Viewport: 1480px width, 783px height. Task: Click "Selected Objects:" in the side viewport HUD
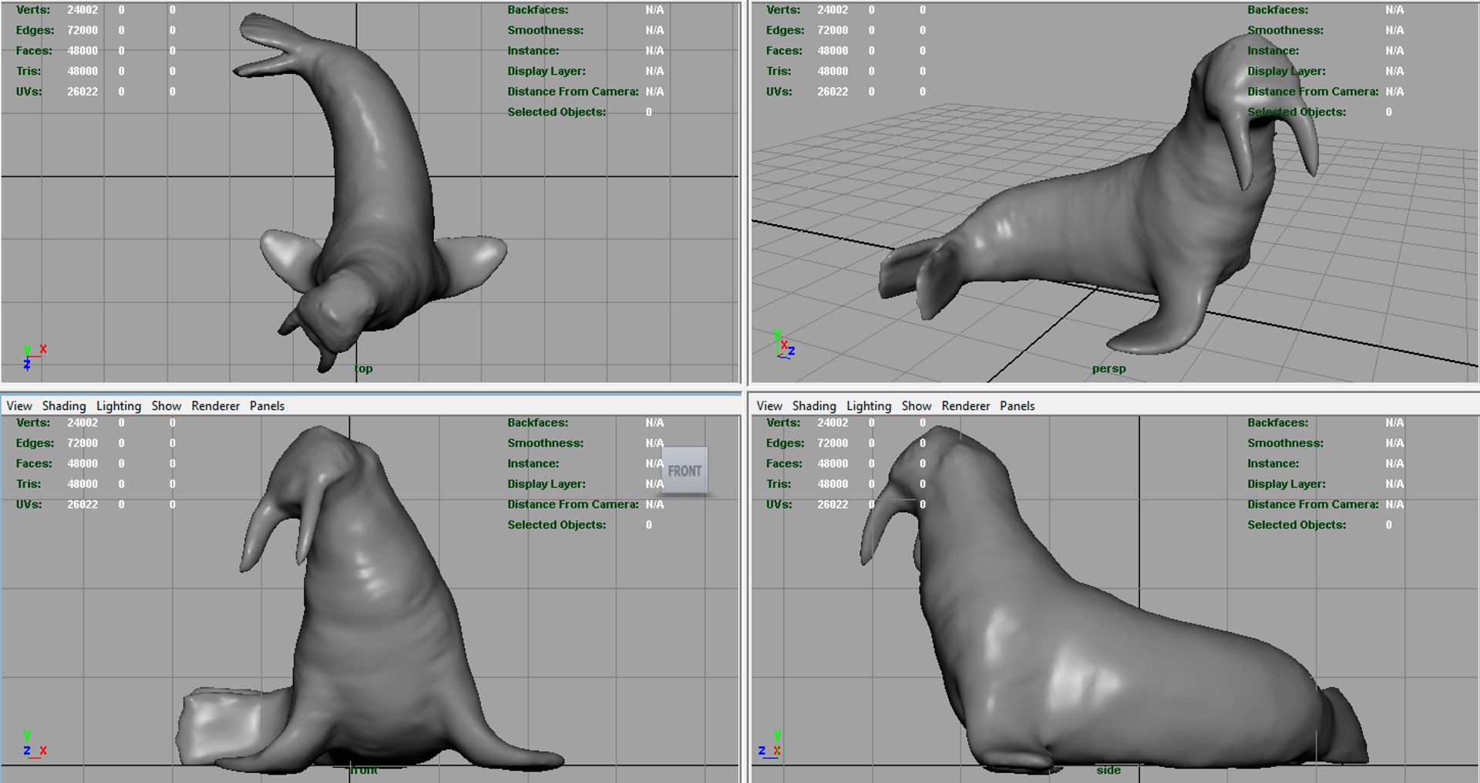(1297, 525)
